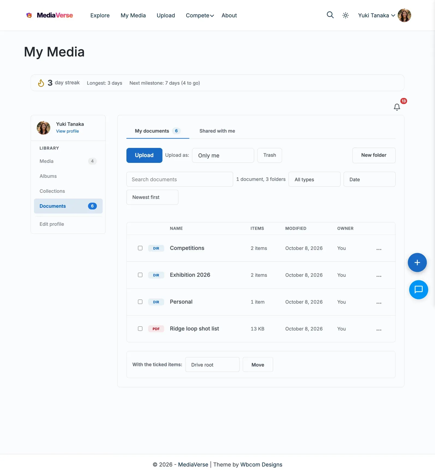The height and width of the screenshot is (475, 435).
Task: Open About in the top navigation
Action: click(229, 15)
